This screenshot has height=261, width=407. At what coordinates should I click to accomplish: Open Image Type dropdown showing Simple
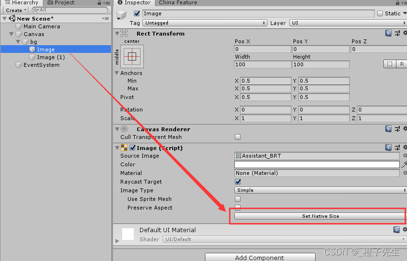(320, 190)
